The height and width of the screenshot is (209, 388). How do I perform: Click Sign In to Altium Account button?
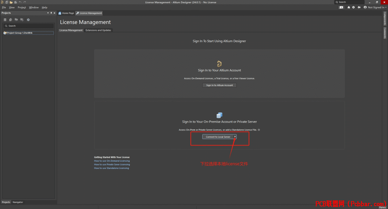click(x=220, y=85)
